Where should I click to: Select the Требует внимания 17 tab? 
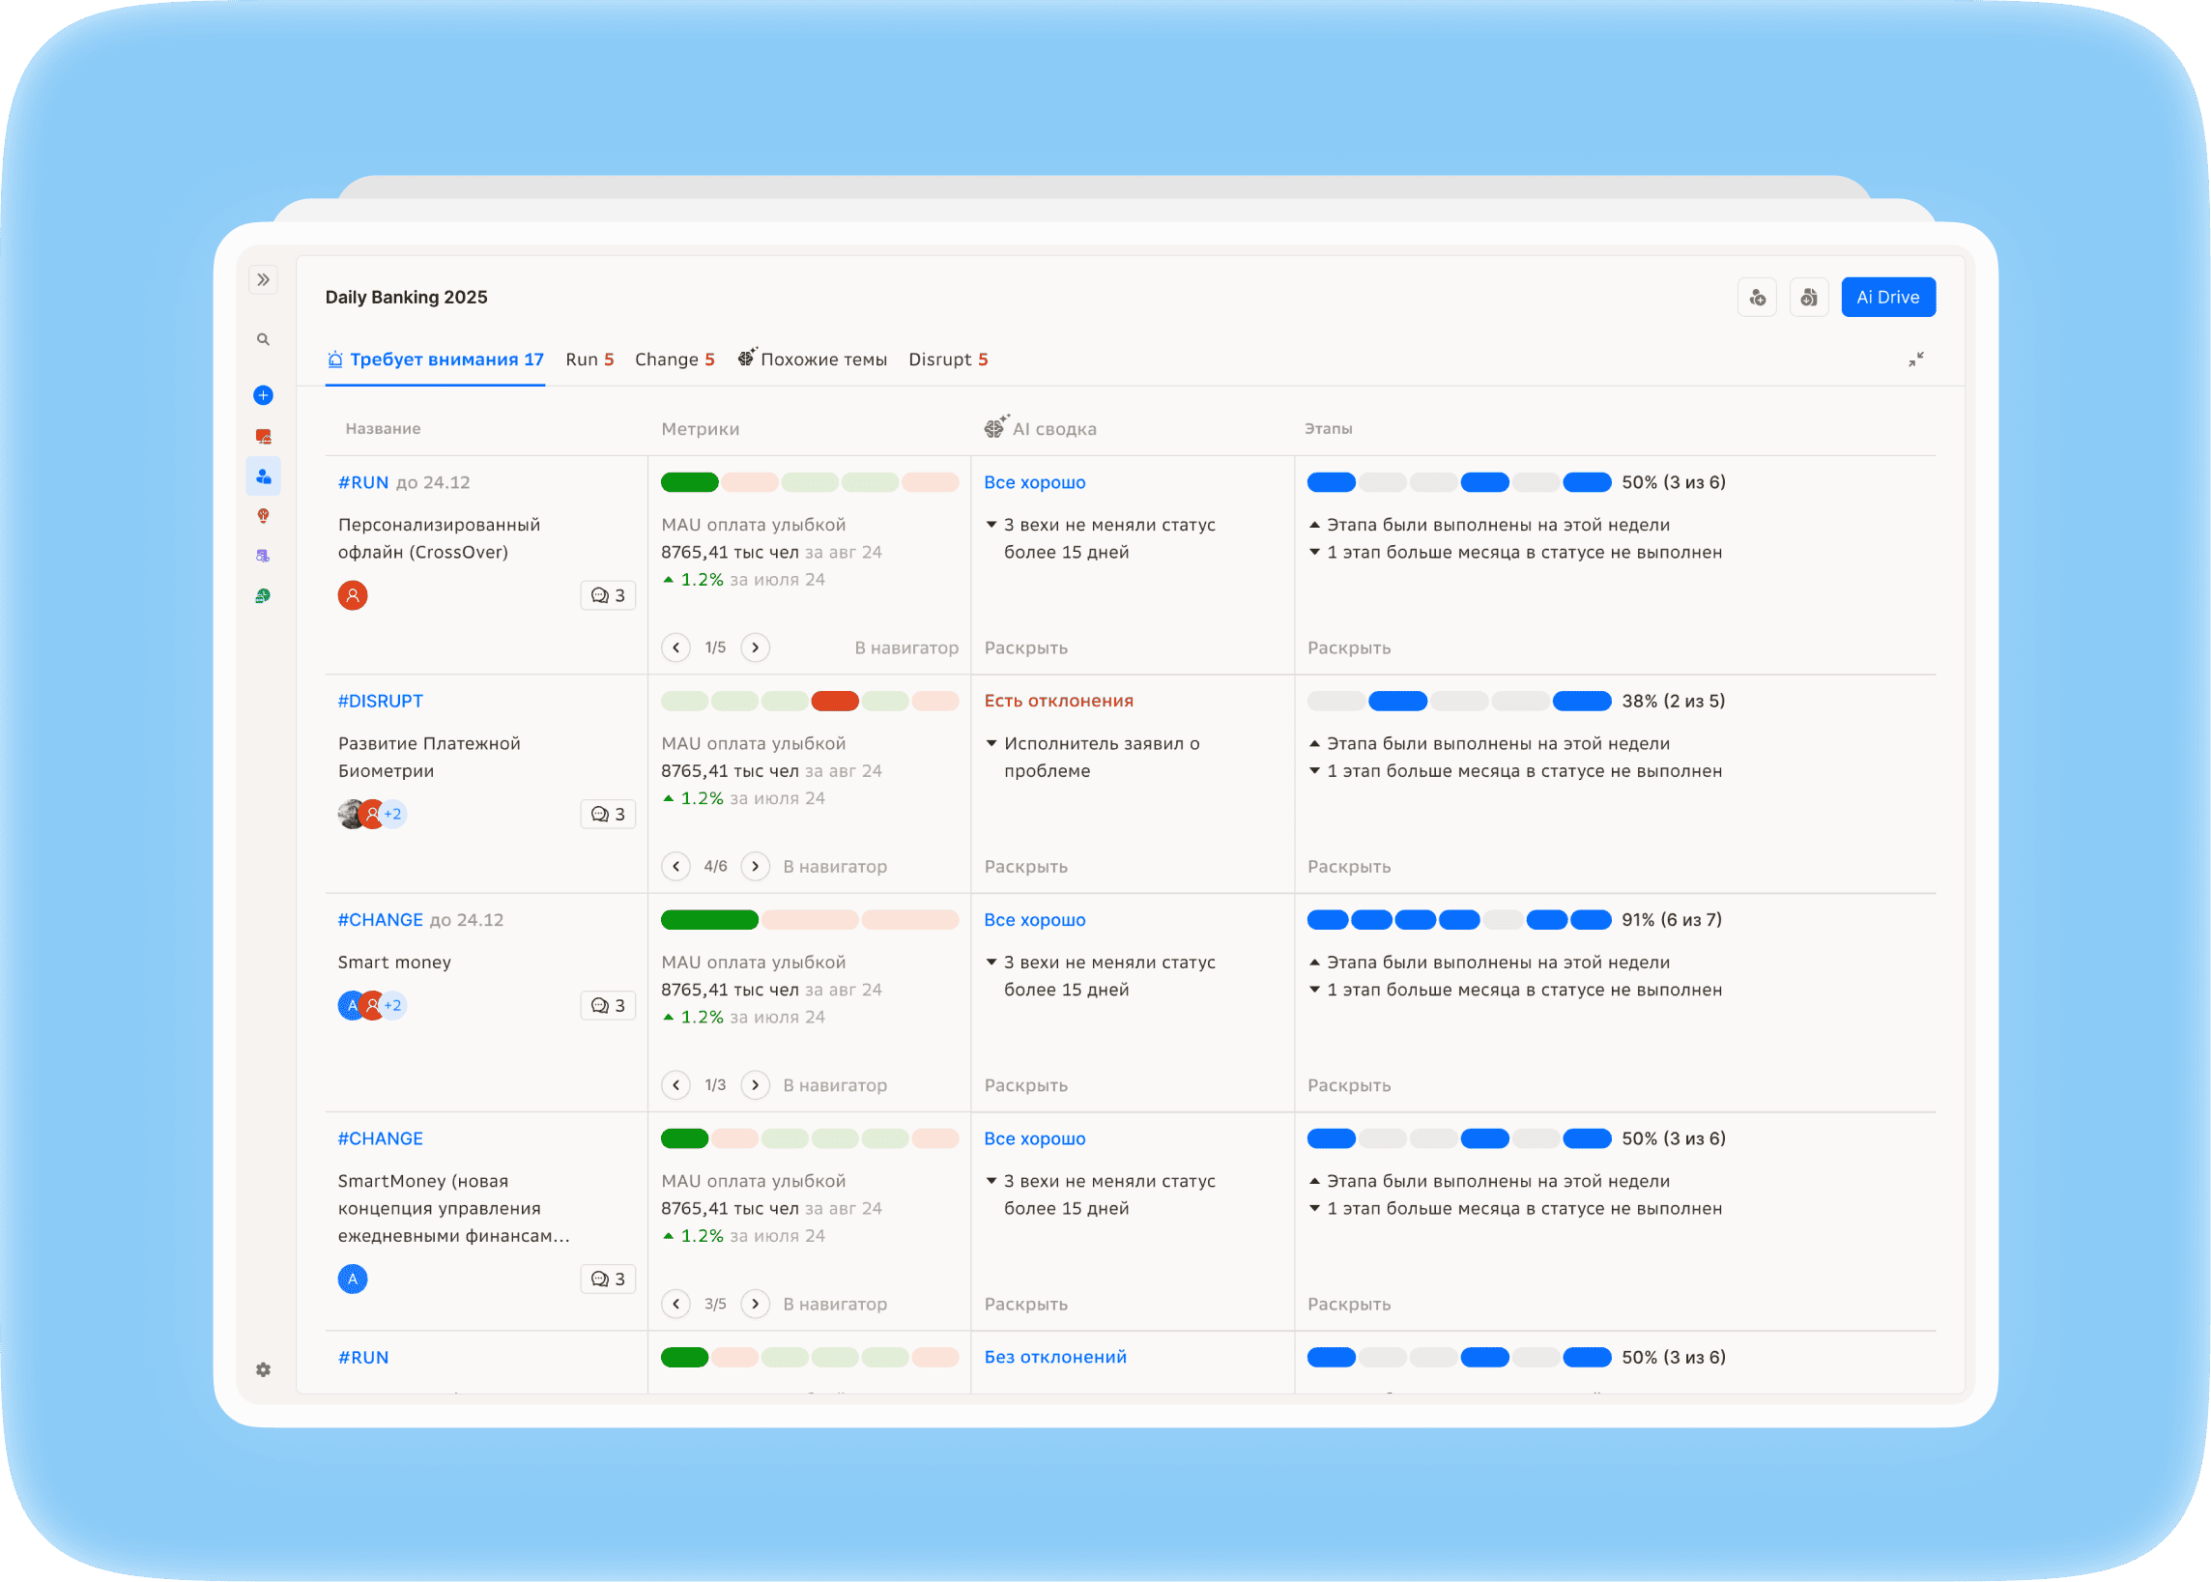coord(436,360)
